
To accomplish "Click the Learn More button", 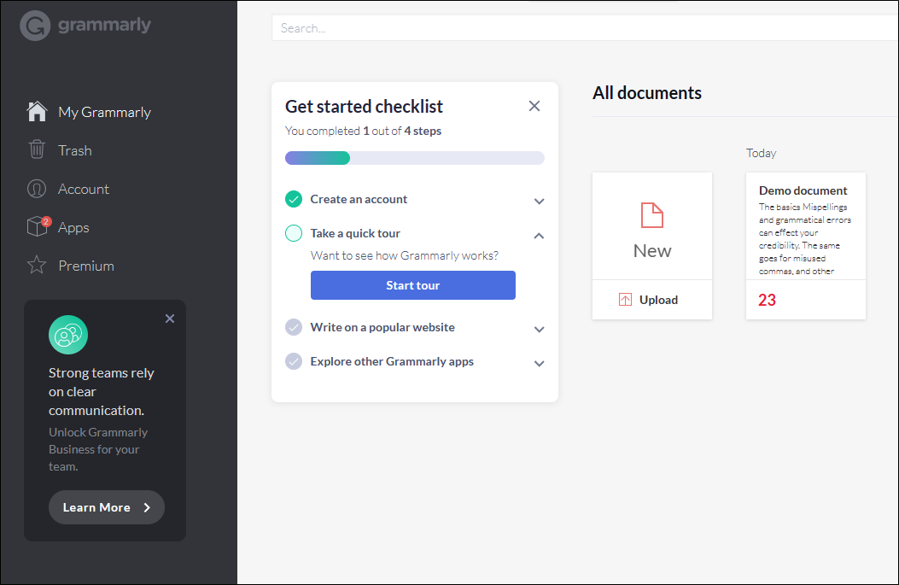I will [x=107, y=507].
